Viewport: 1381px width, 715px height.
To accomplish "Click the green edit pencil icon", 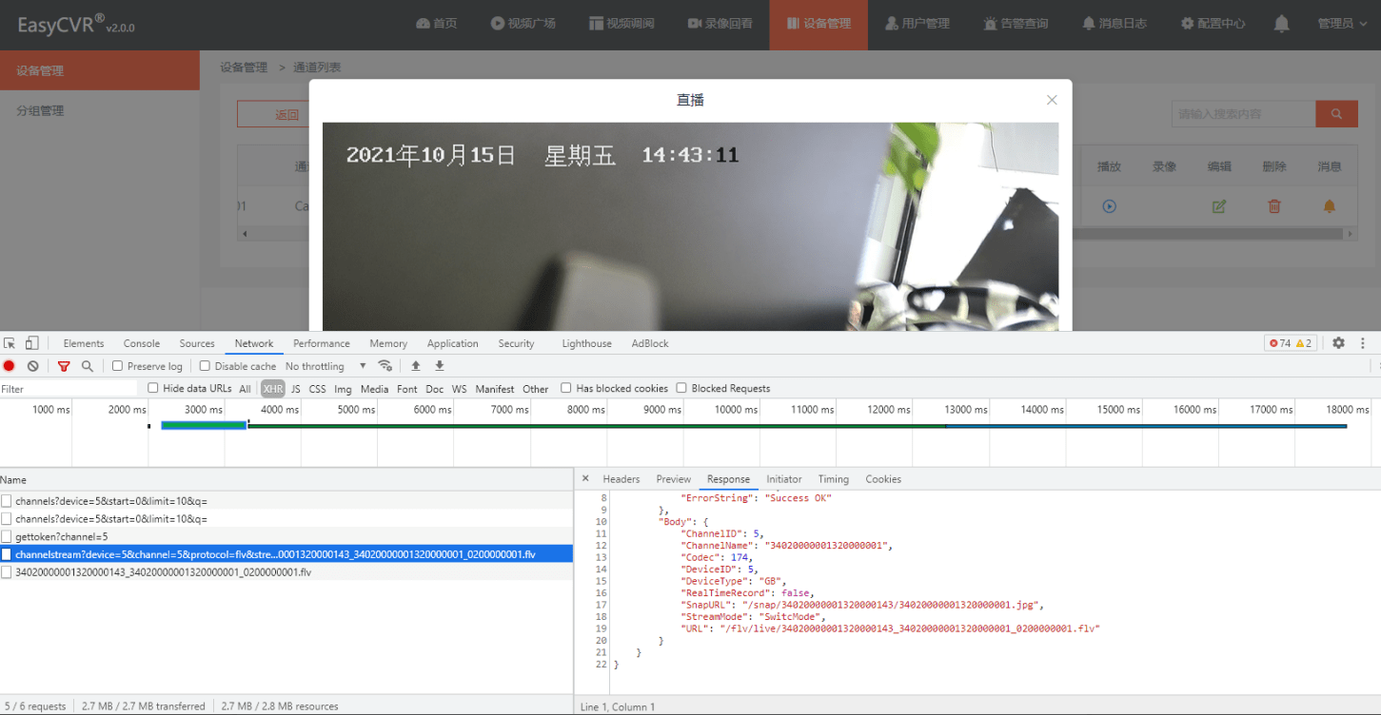I will 1219,206.
